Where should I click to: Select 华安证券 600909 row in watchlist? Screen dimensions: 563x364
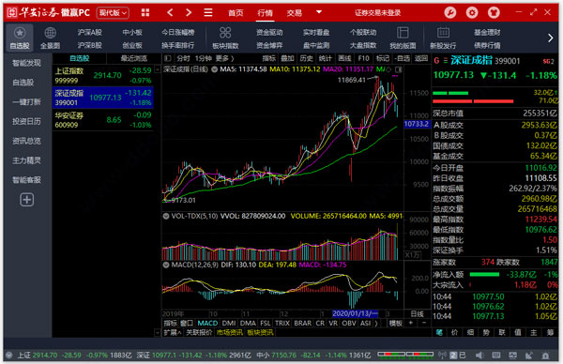[103, 120]
